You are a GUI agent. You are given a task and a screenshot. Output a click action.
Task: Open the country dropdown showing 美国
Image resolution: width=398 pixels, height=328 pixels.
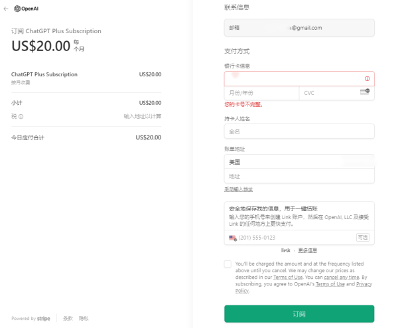299,162
